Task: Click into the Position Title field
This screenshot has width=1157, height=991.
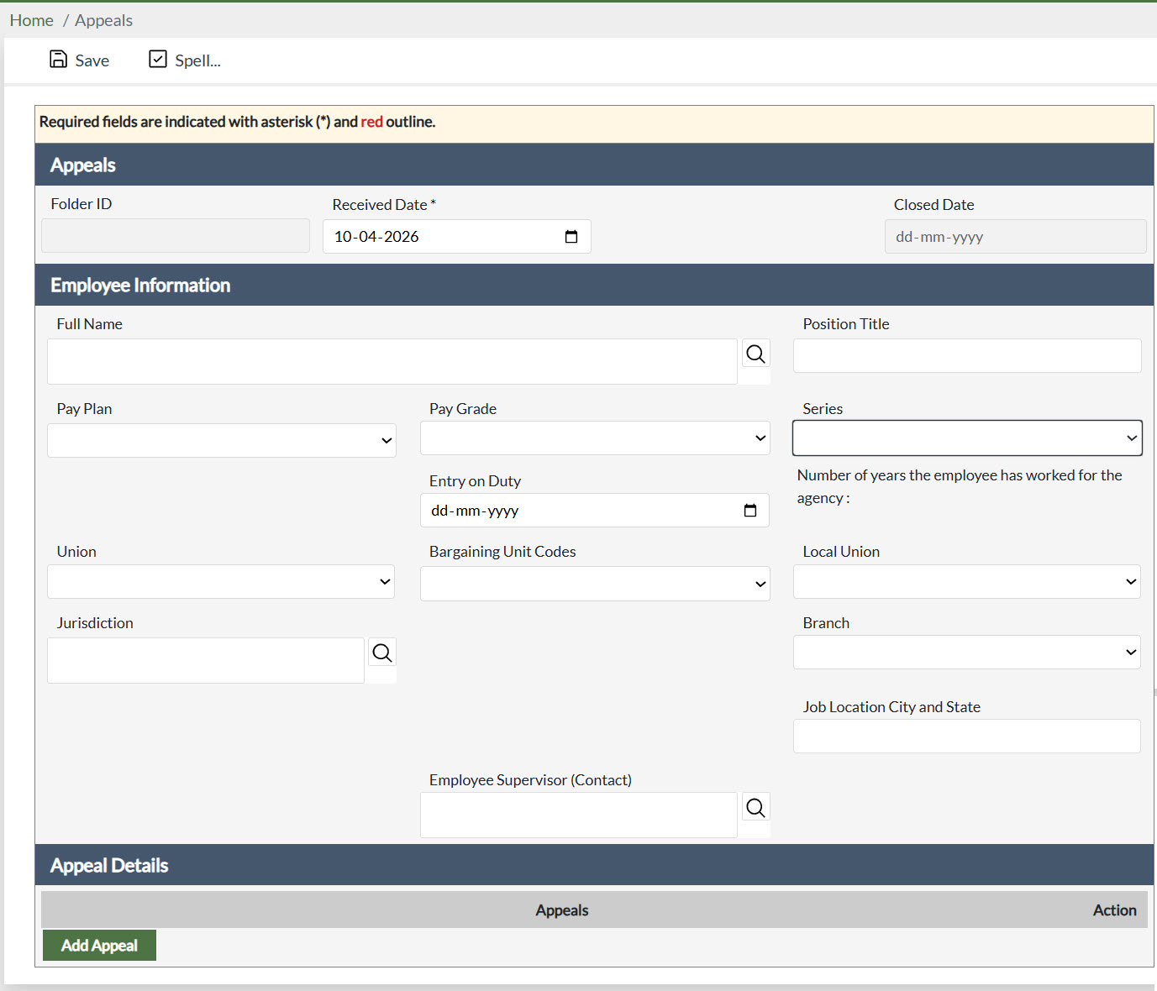Action: 967,355
